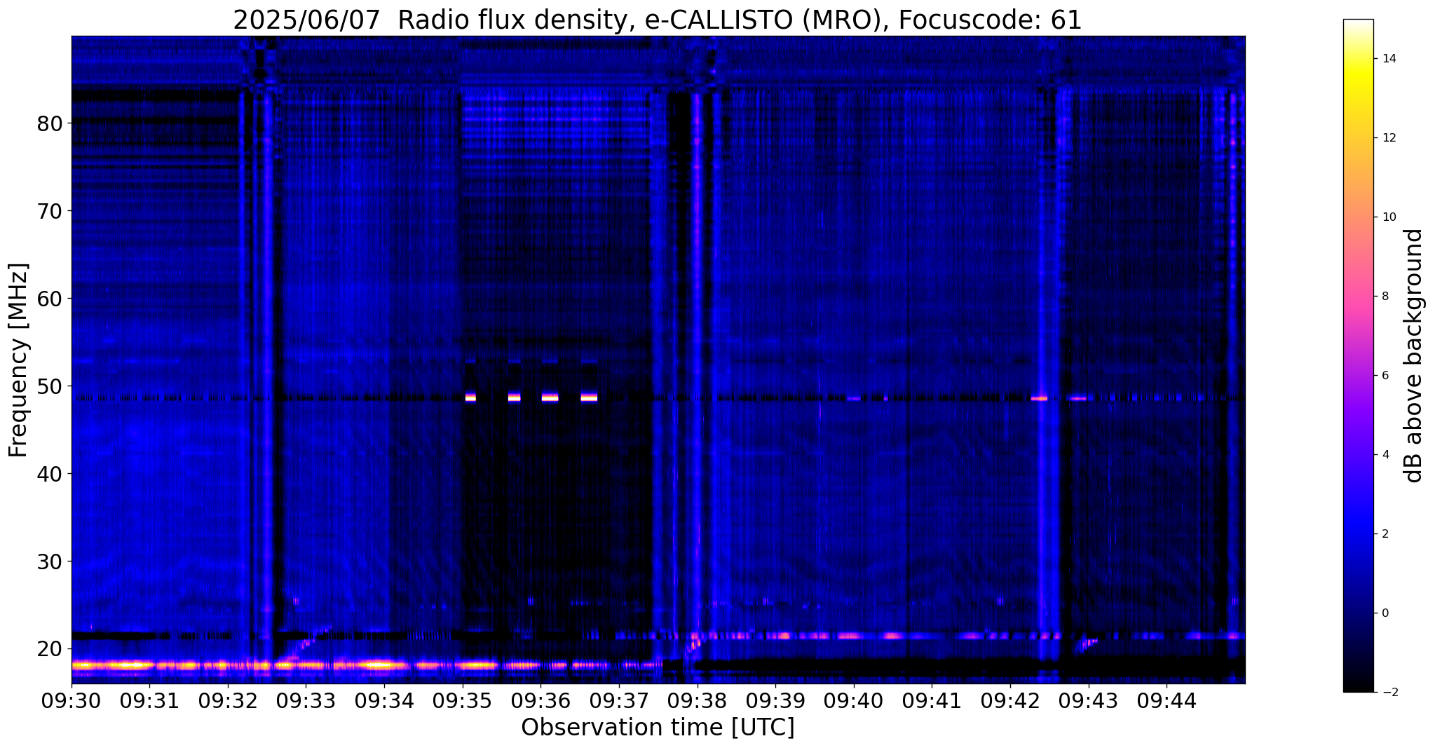The width and height of the screenshot is (1435, 748).
Task: Select the 09:33 time tick label
Action: [306, 702]
